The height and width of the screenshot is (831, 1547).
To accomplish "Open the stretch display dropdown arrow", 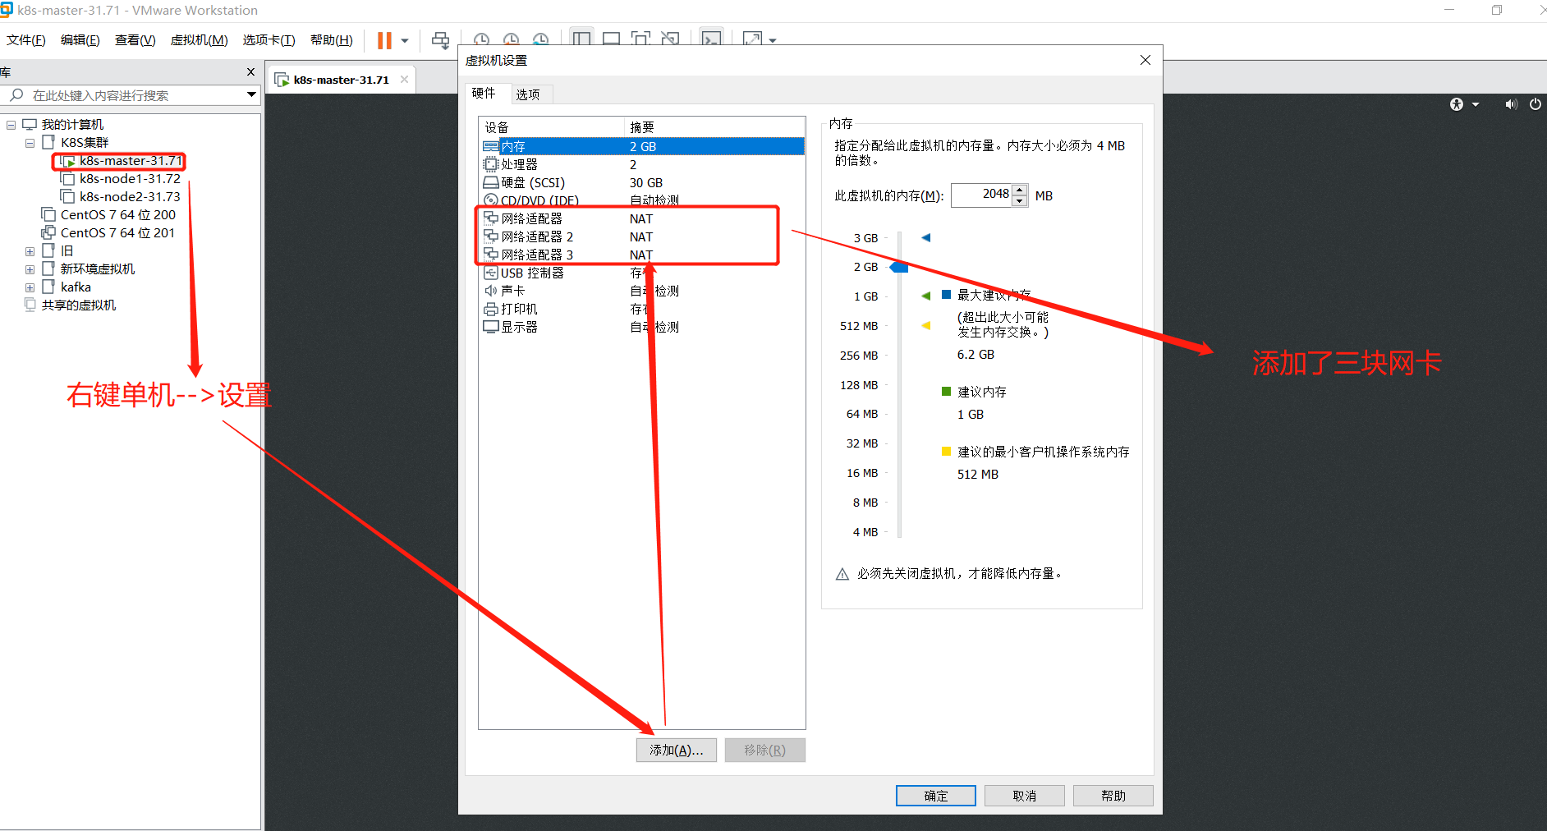I will click(x=773, y=40).
